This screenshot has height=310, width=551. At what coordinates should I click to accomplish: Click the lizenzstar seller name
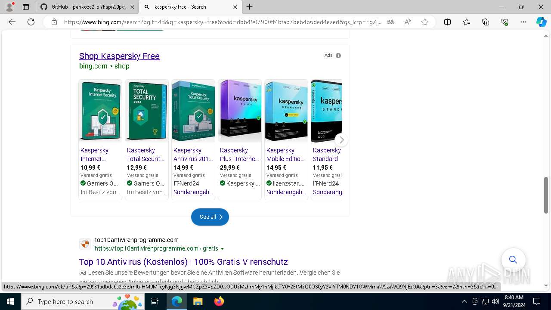288,183
